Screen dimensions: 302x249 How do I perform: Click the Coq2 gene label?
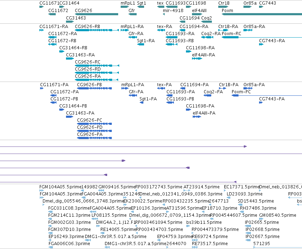(x=207, y=18)
